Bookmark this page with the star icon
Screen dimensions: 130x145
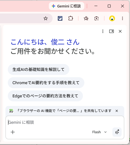(46, 18)
